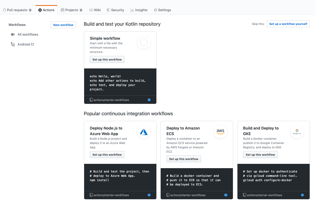Click the Android CI workflow icon
The image size is (315, 202).
click(13, 44)
